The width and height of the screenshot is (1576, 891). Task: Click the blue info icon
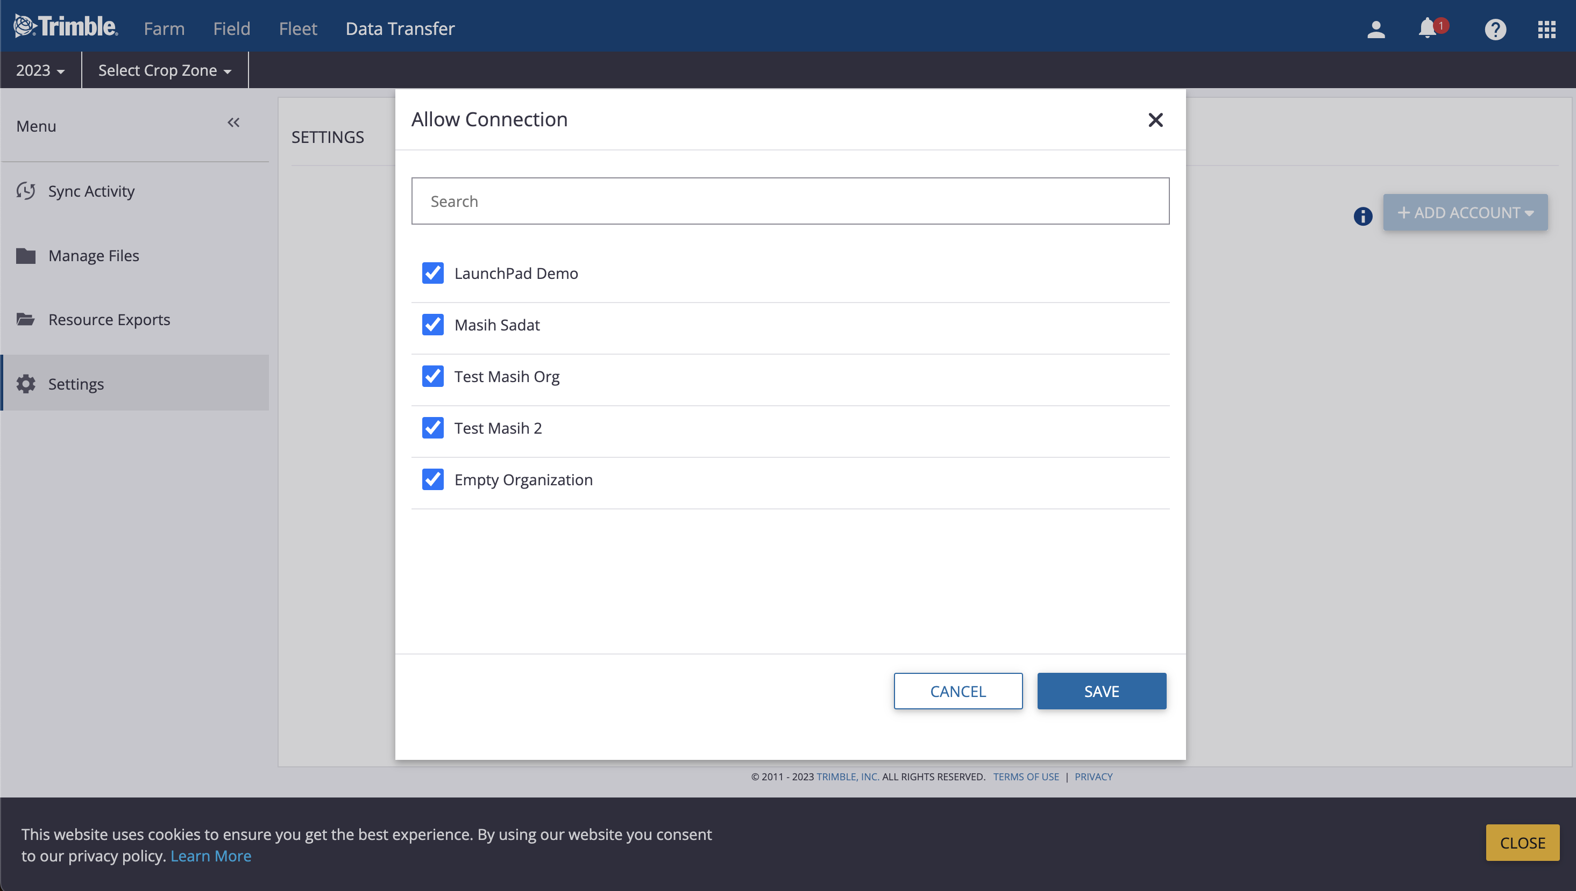pyautogui.click(x=1363, y=216)
